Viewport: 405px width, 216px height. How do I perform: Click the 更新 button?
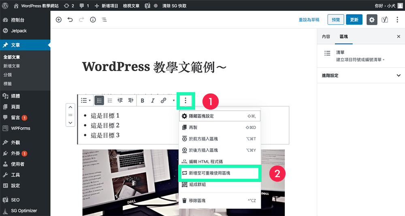[354, 19]
